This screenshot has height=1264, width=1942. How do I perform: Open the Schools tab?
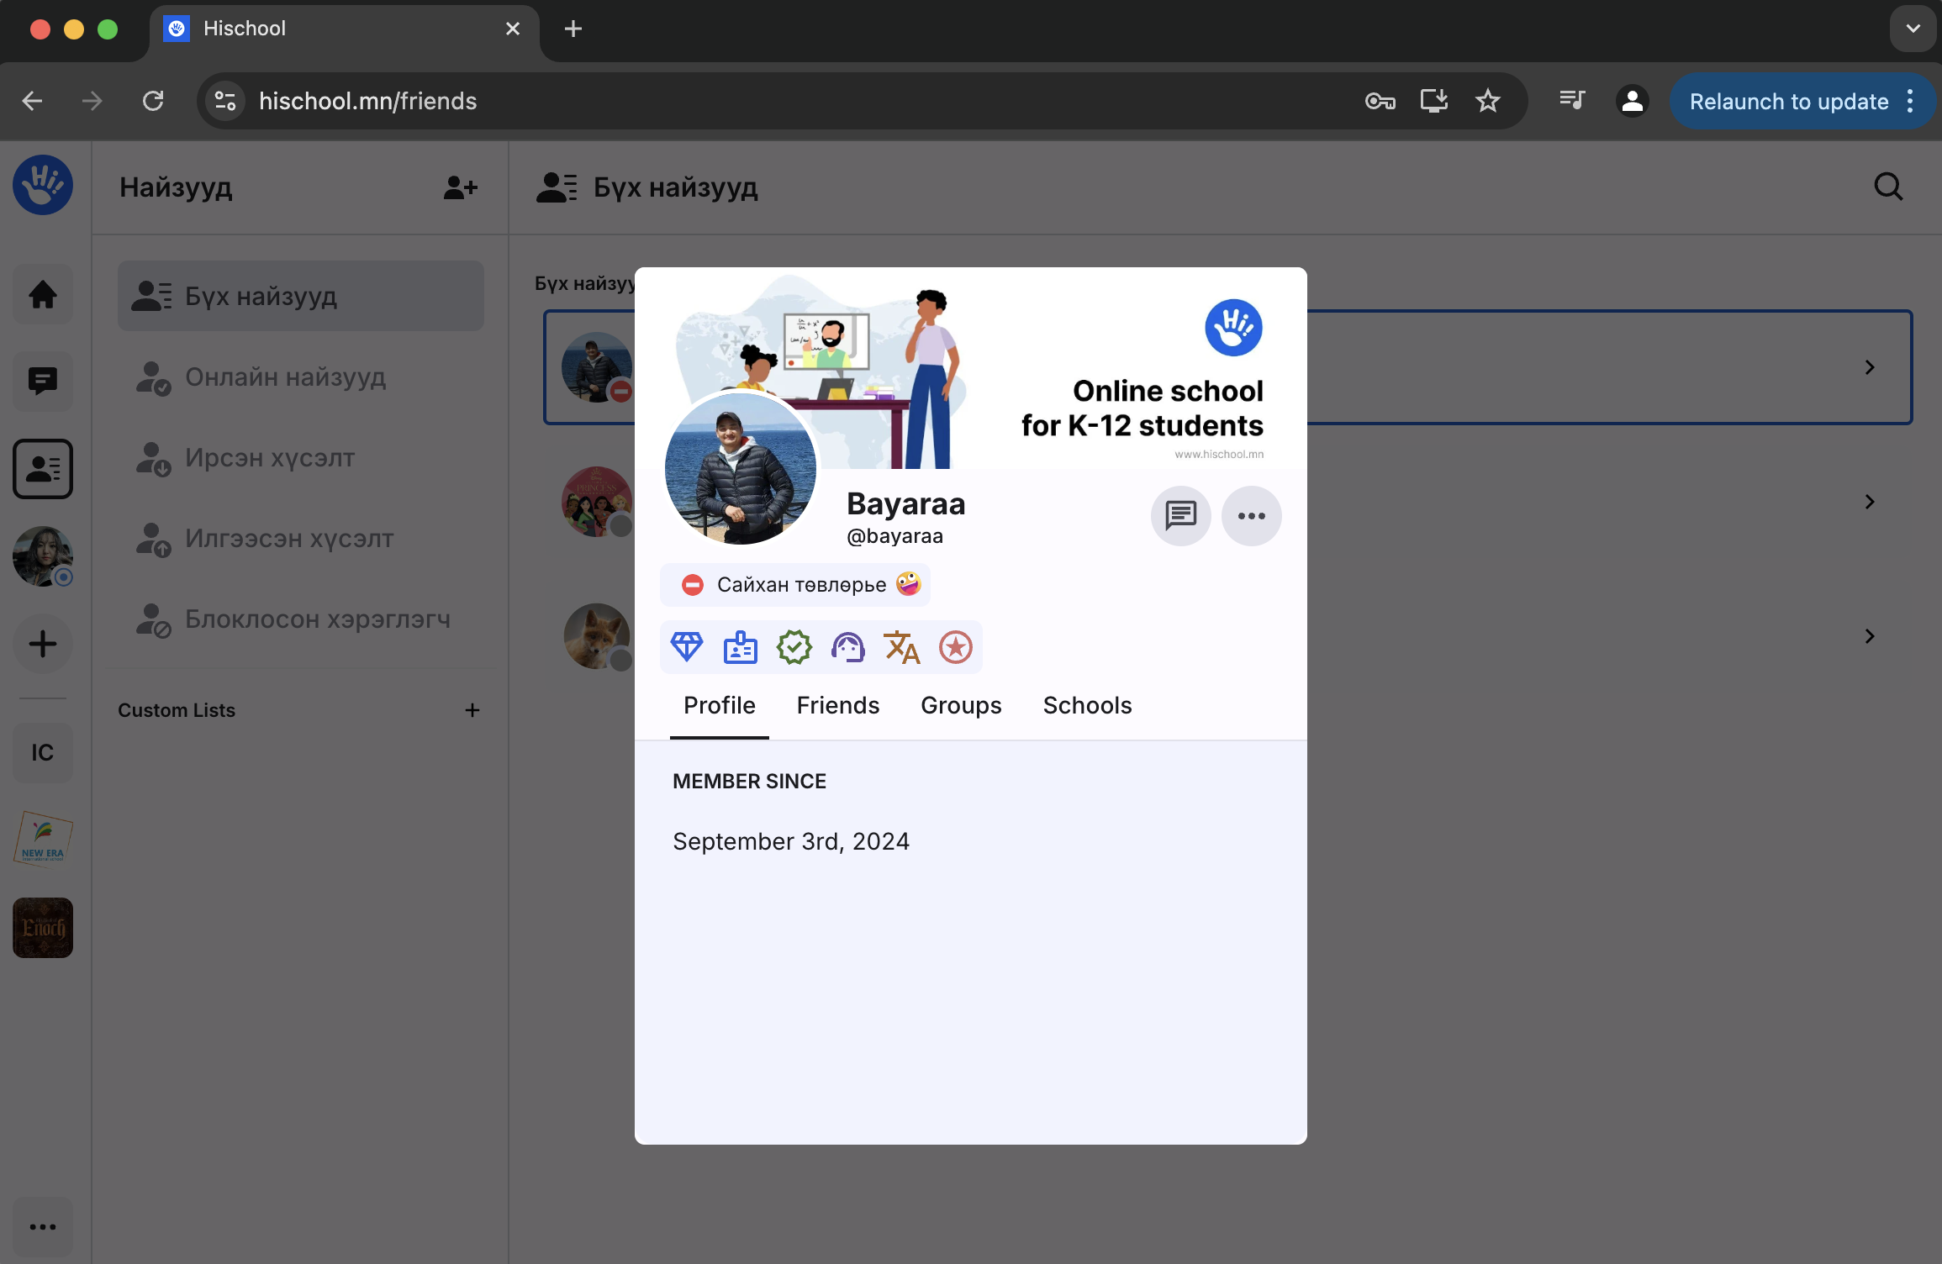click(x=1087, y=705)
